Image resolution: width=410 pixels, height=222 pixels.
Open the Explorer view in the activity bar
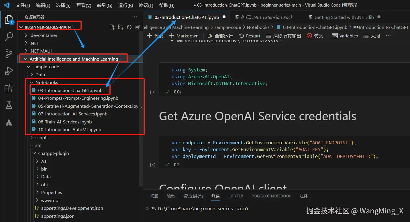click(x=9, y=20)
